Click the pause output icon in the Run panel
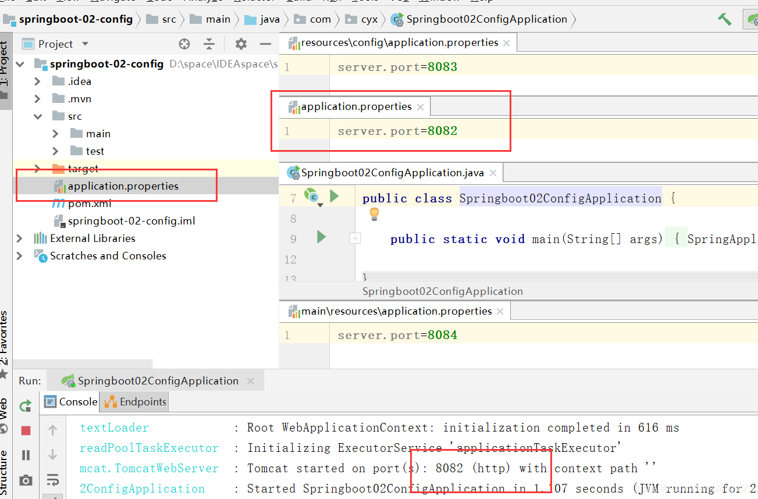This screenshot has width=758, height=499. click(26, 455)
